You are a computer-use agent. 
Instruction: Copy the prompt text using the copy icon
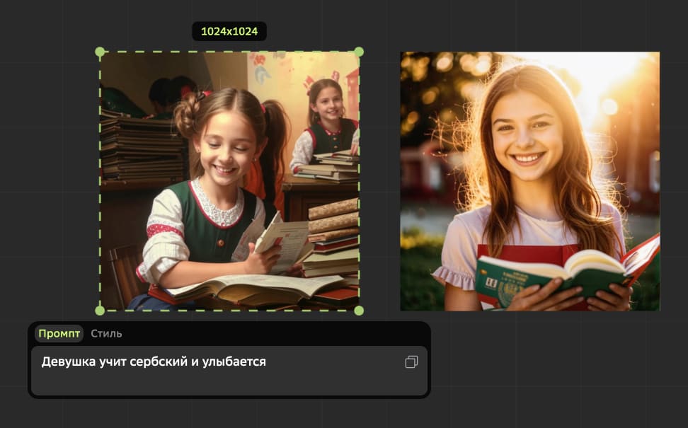[411, 362]
